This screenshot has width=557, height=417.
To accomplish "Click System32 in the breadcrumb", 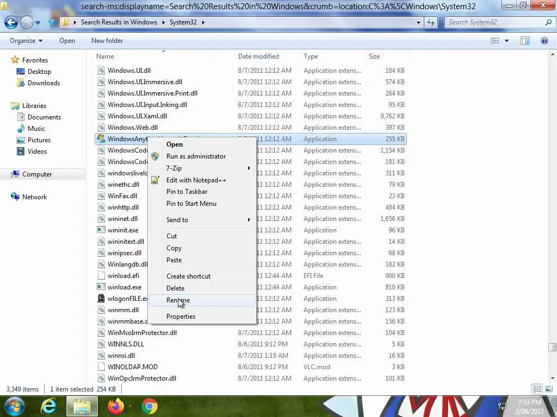I will tap(183, 22).
